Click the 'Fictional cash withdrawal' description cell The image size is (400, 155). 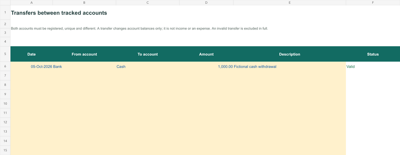[290, 66]
